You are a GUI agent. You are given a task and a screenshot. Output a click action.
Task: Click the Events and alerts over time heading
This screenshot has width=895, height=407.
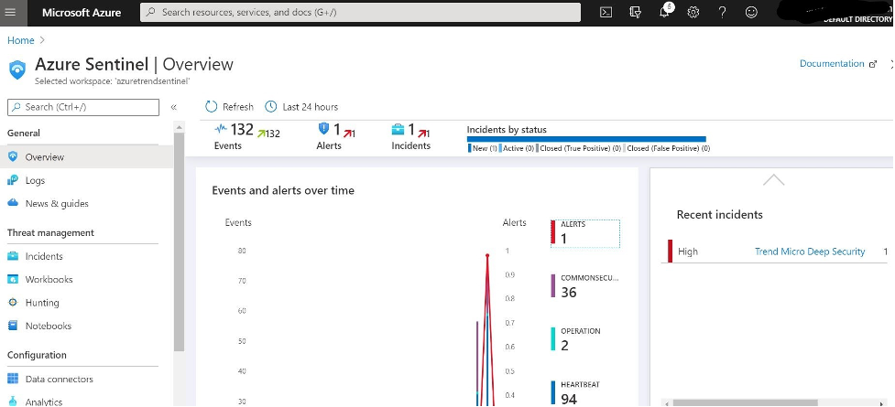point(283,190)
